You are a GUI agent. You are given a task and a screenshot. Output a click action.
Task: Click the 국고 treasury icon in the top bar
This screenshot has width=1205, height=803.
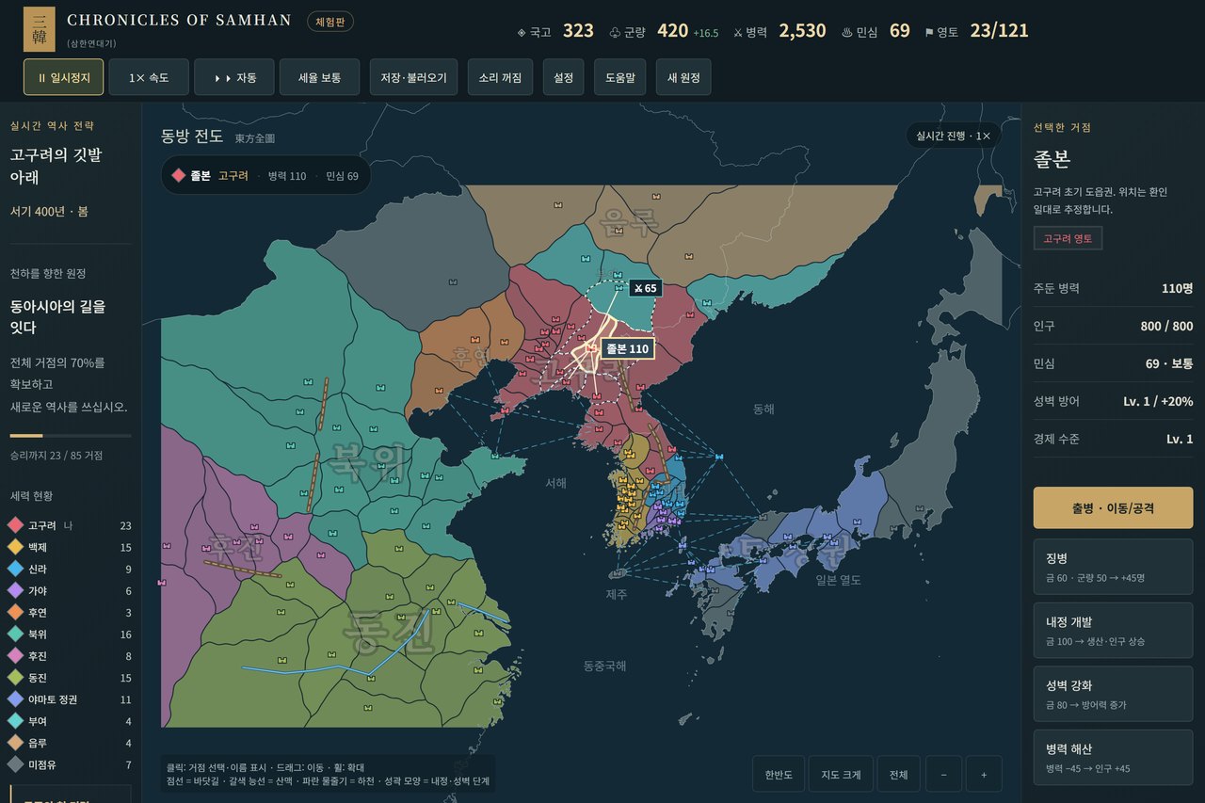522,32
